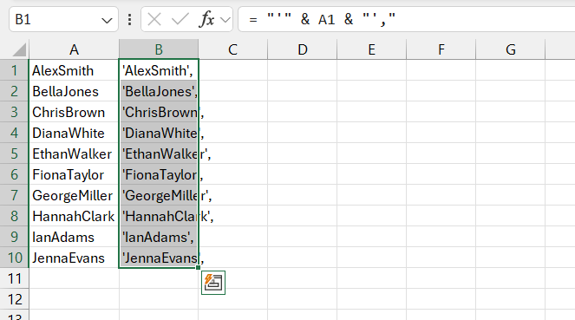This screenshot has height=320, width=575.
Task: Click cell containing FionaTaylor
Action: click(x=74, y=174)
